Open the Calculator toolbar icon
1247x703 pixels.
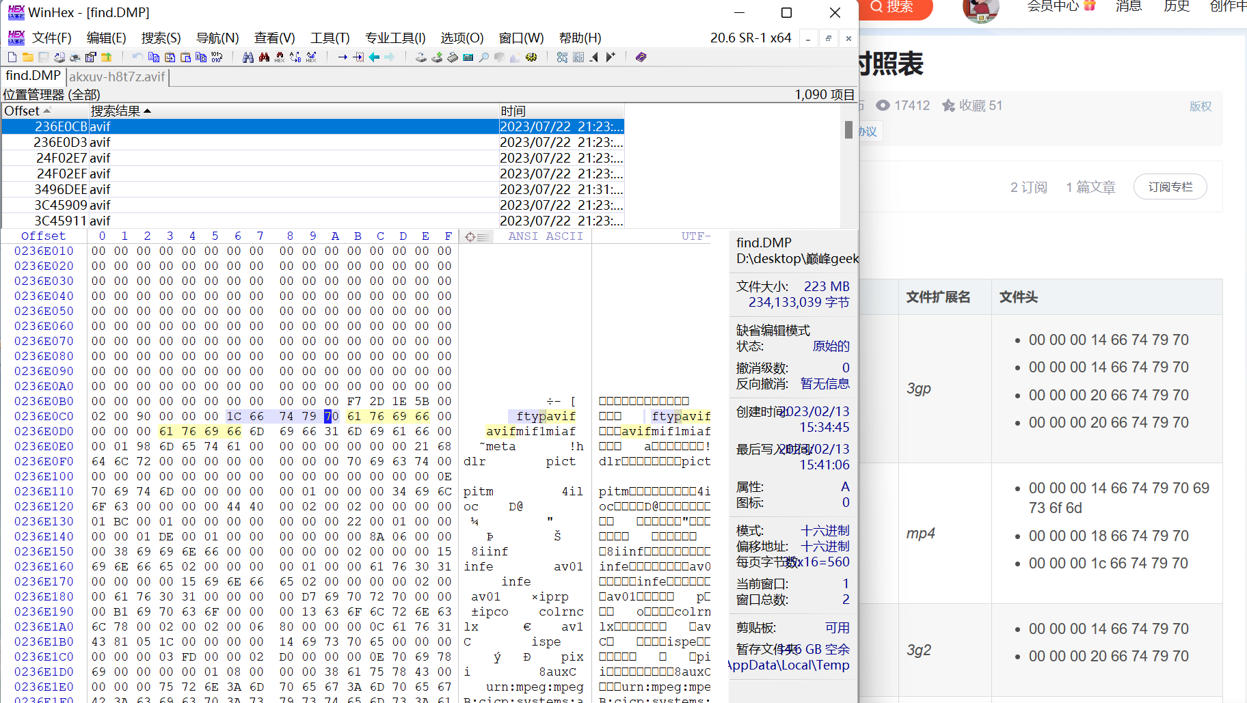click(468, 57)
